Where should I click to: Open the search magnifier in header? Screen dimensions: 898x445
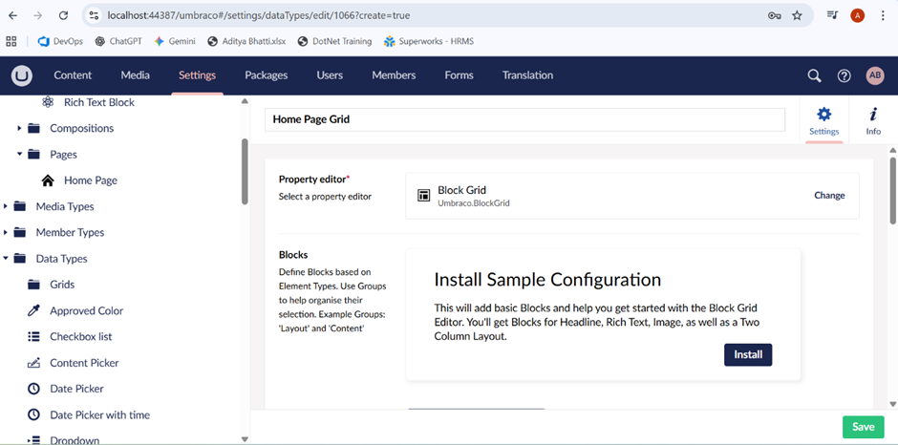coord(814,75)
